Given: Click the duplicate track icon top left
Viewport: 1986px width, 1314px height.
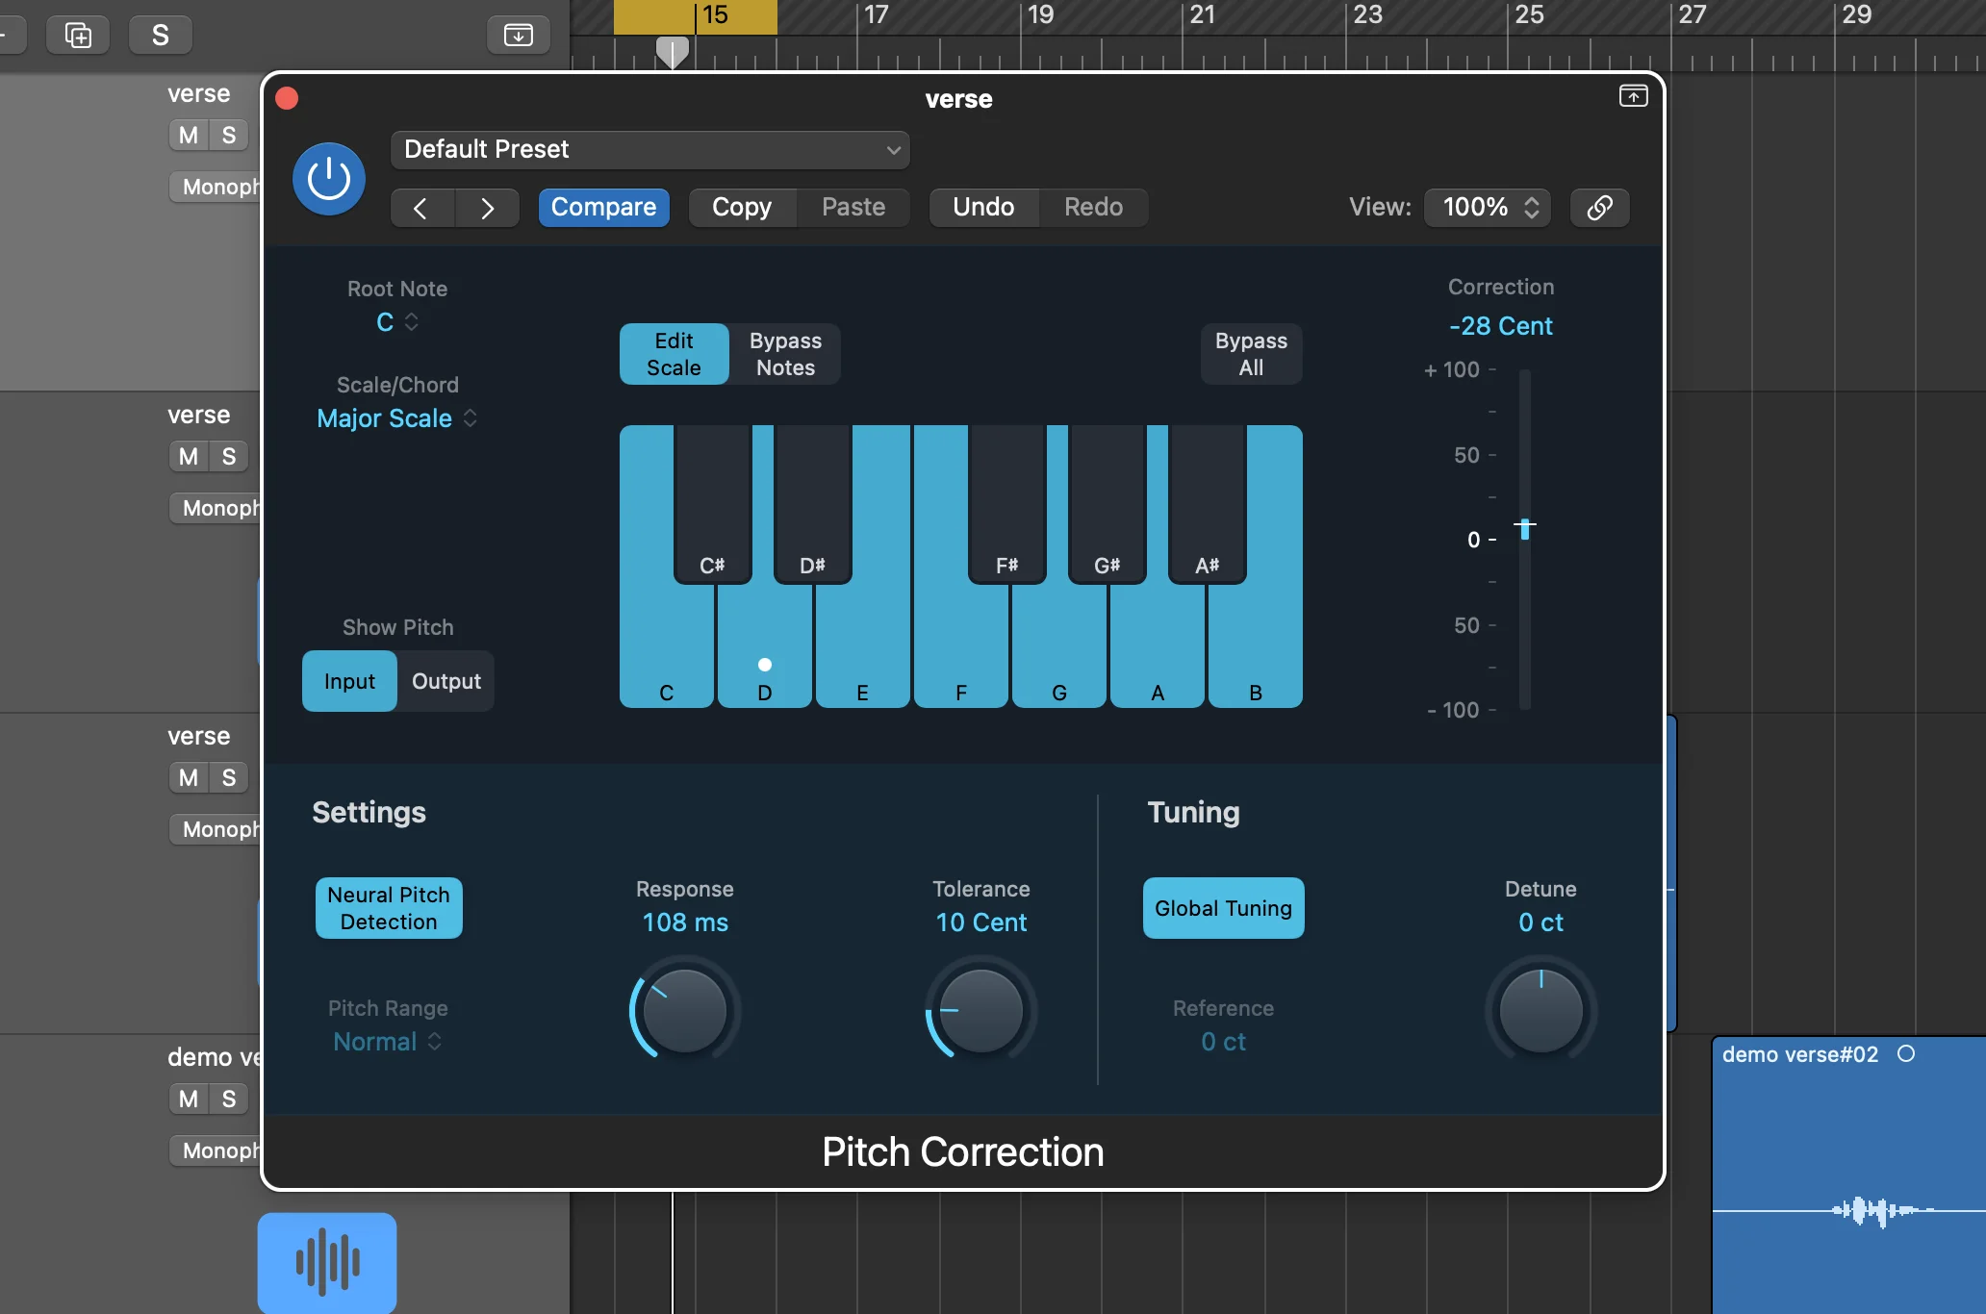Looking at the screenshot, I should coord(77,34).
